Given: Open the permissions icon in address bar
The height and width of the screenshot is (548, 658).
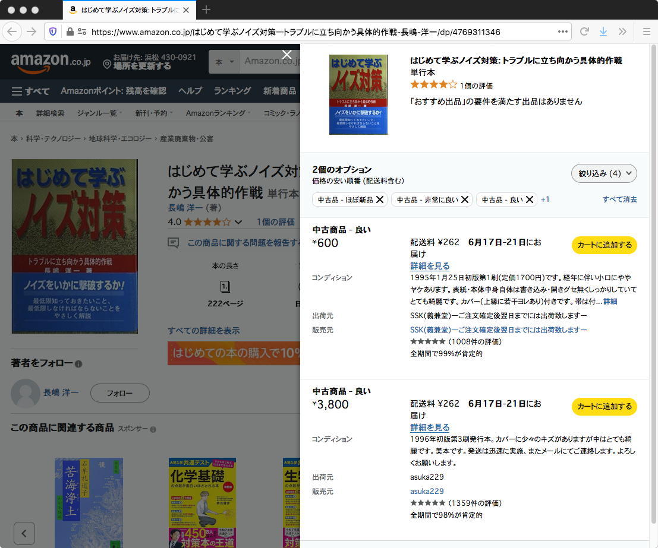Looking at the screenshot, I should tap(82, 32).
